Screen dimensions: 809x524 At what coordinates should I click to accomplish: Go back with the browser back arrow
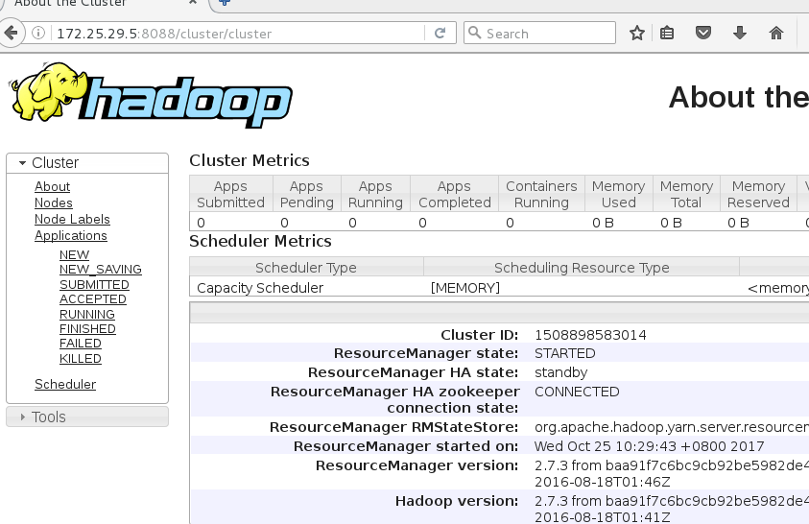pyautogui.click(x=11, y=33)
